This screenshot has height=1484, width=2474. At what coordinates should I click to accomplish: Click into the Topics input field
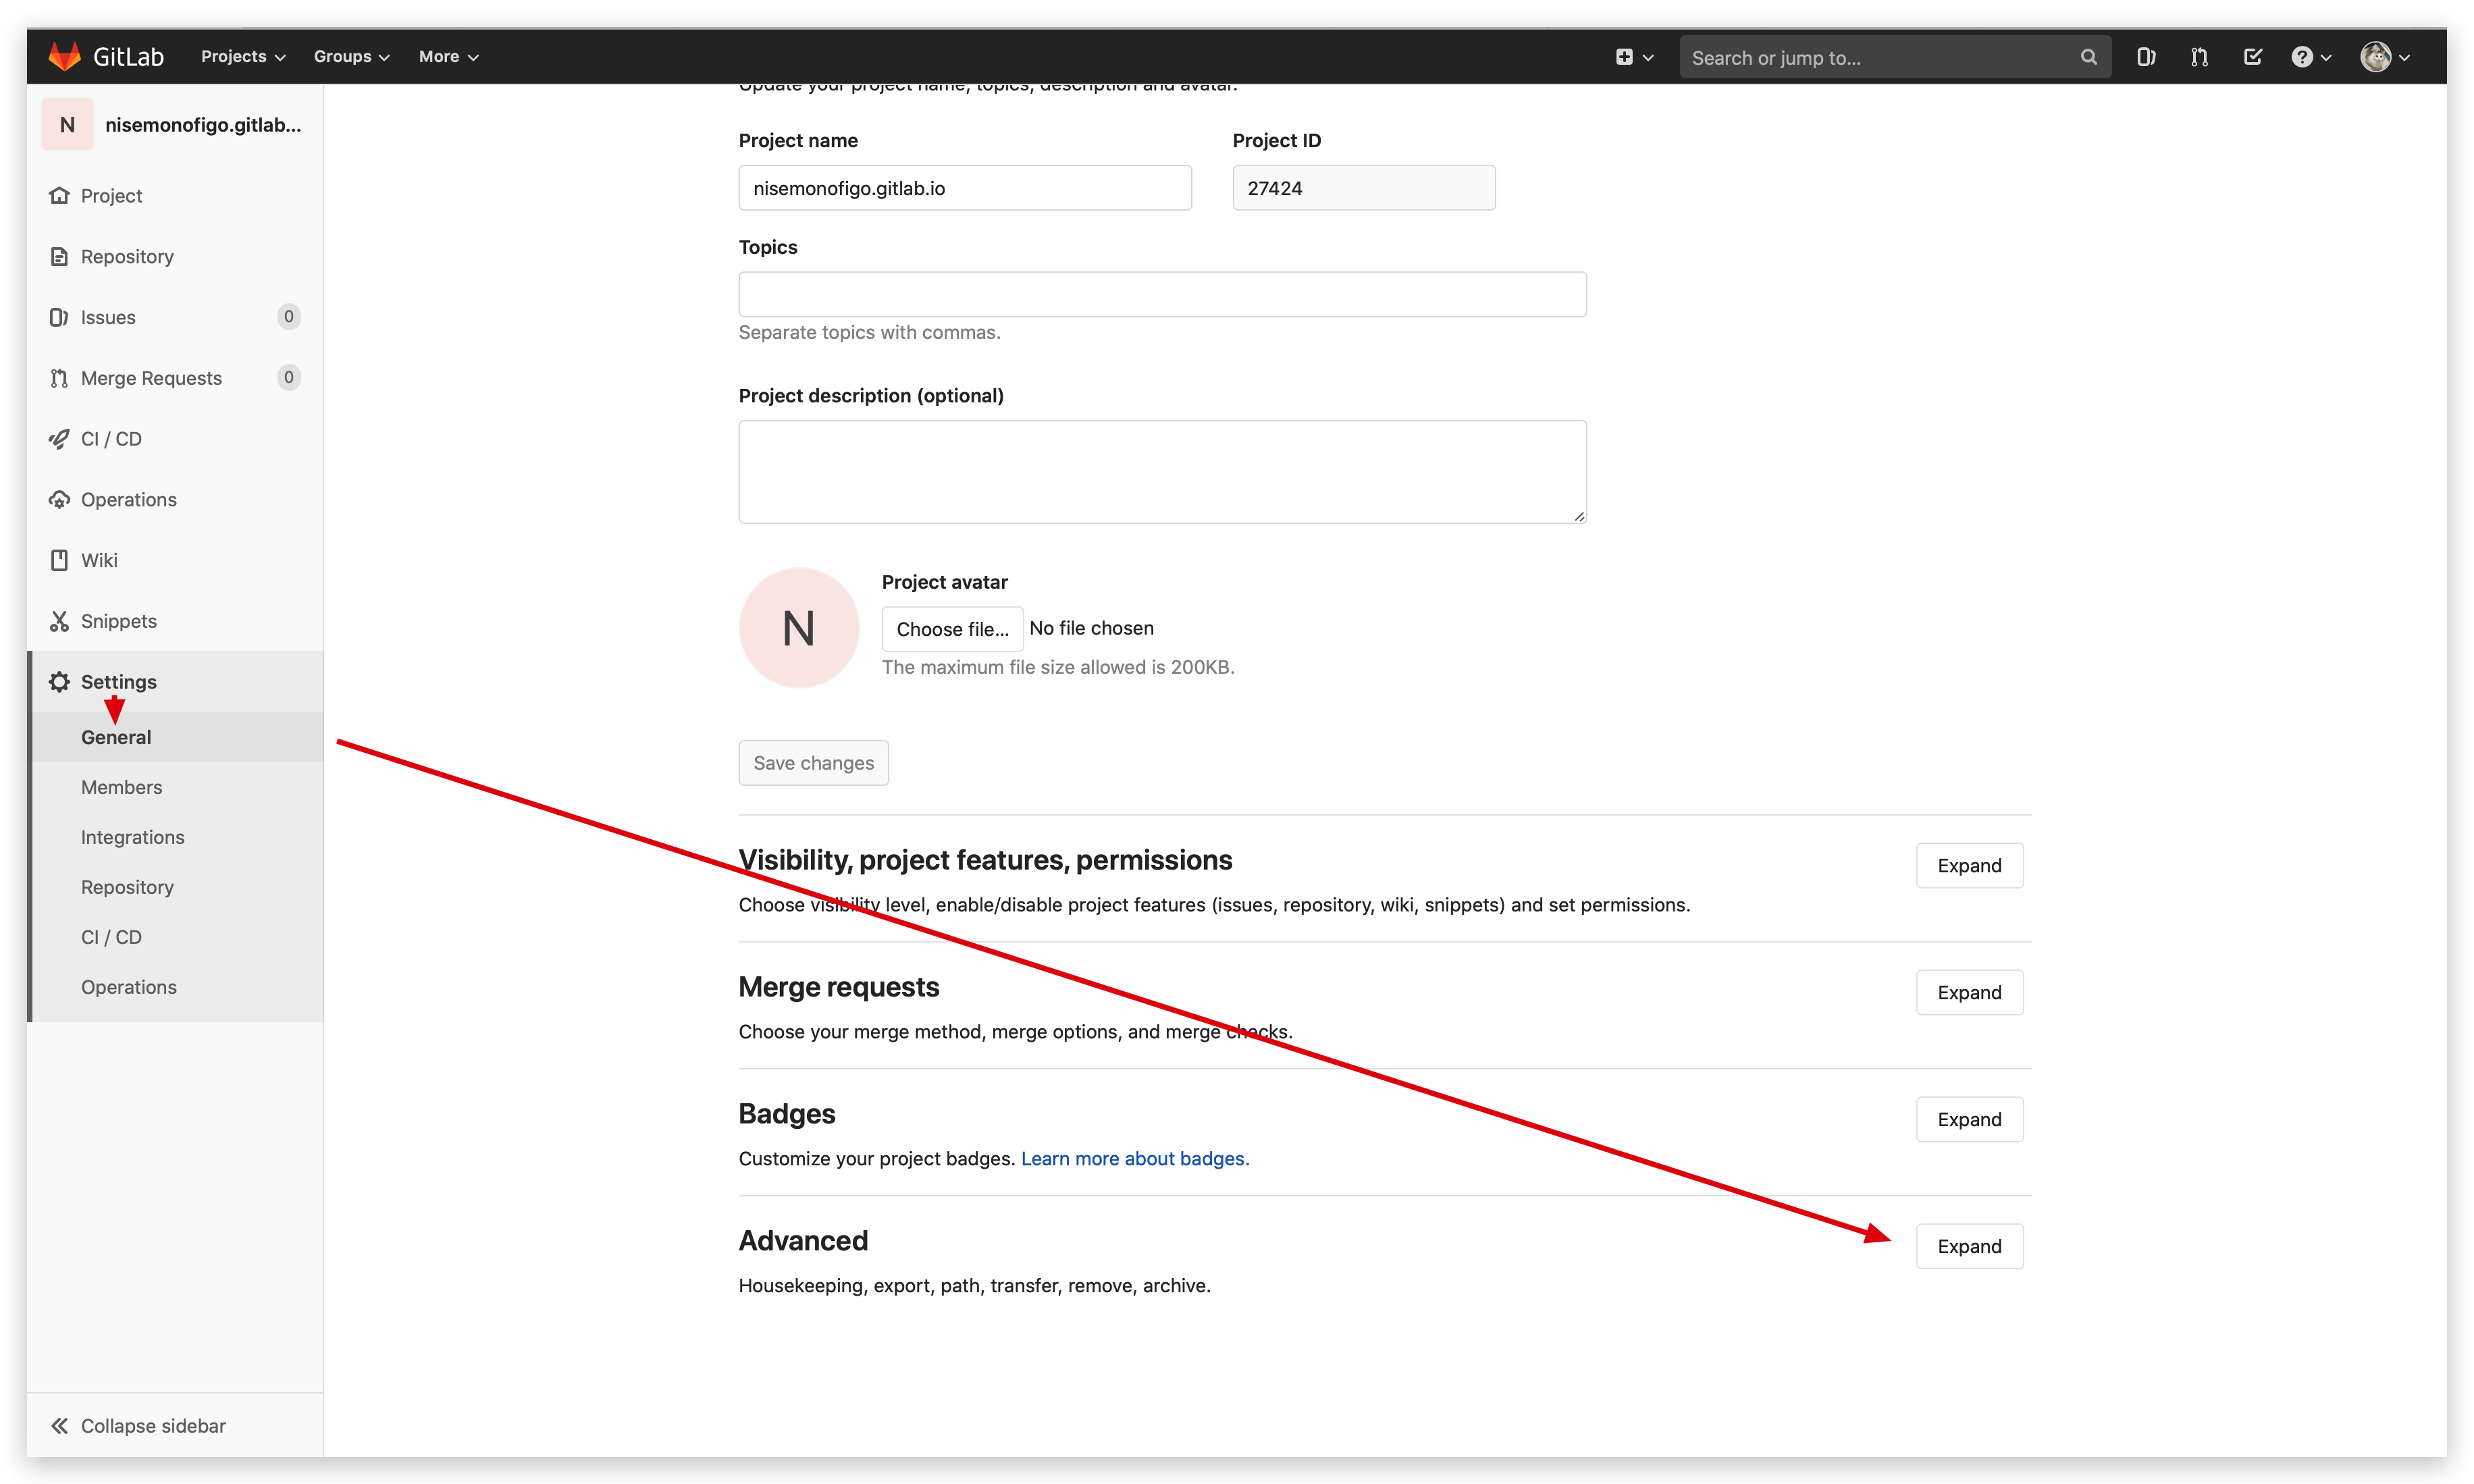1162,294
